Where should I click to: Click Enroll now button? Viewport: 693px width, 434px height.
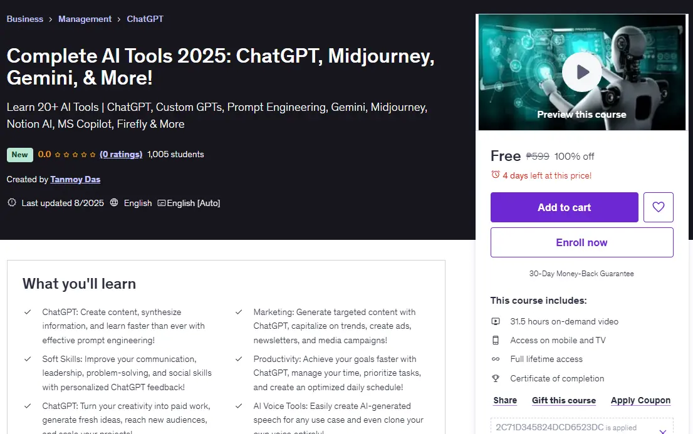coord(581,242)
